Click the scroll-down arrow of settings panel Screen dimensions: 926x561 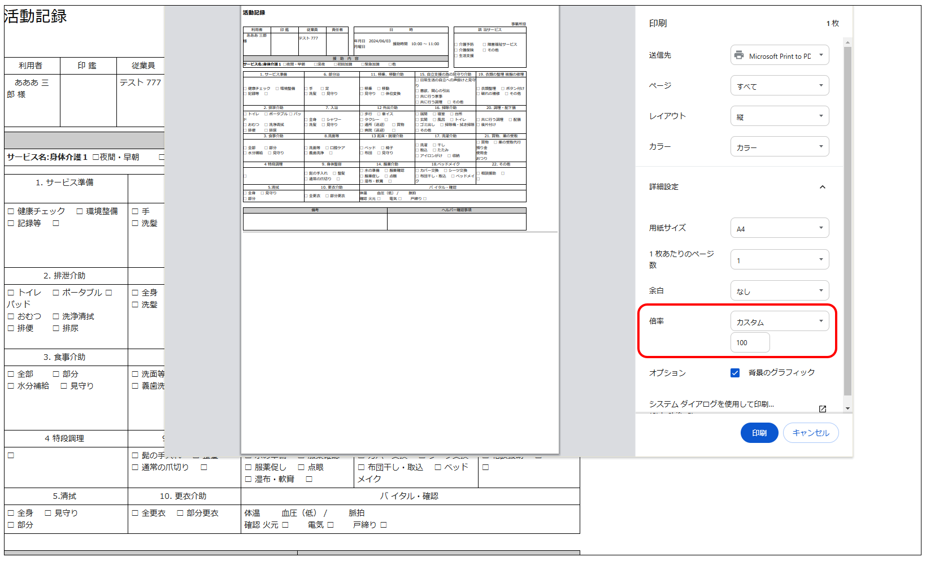pos(847,408)
